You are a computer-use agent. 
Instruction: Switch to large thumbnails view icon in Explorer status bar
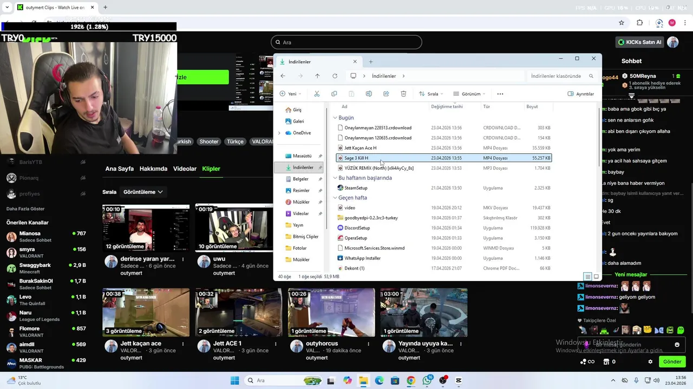click(596, 277)
